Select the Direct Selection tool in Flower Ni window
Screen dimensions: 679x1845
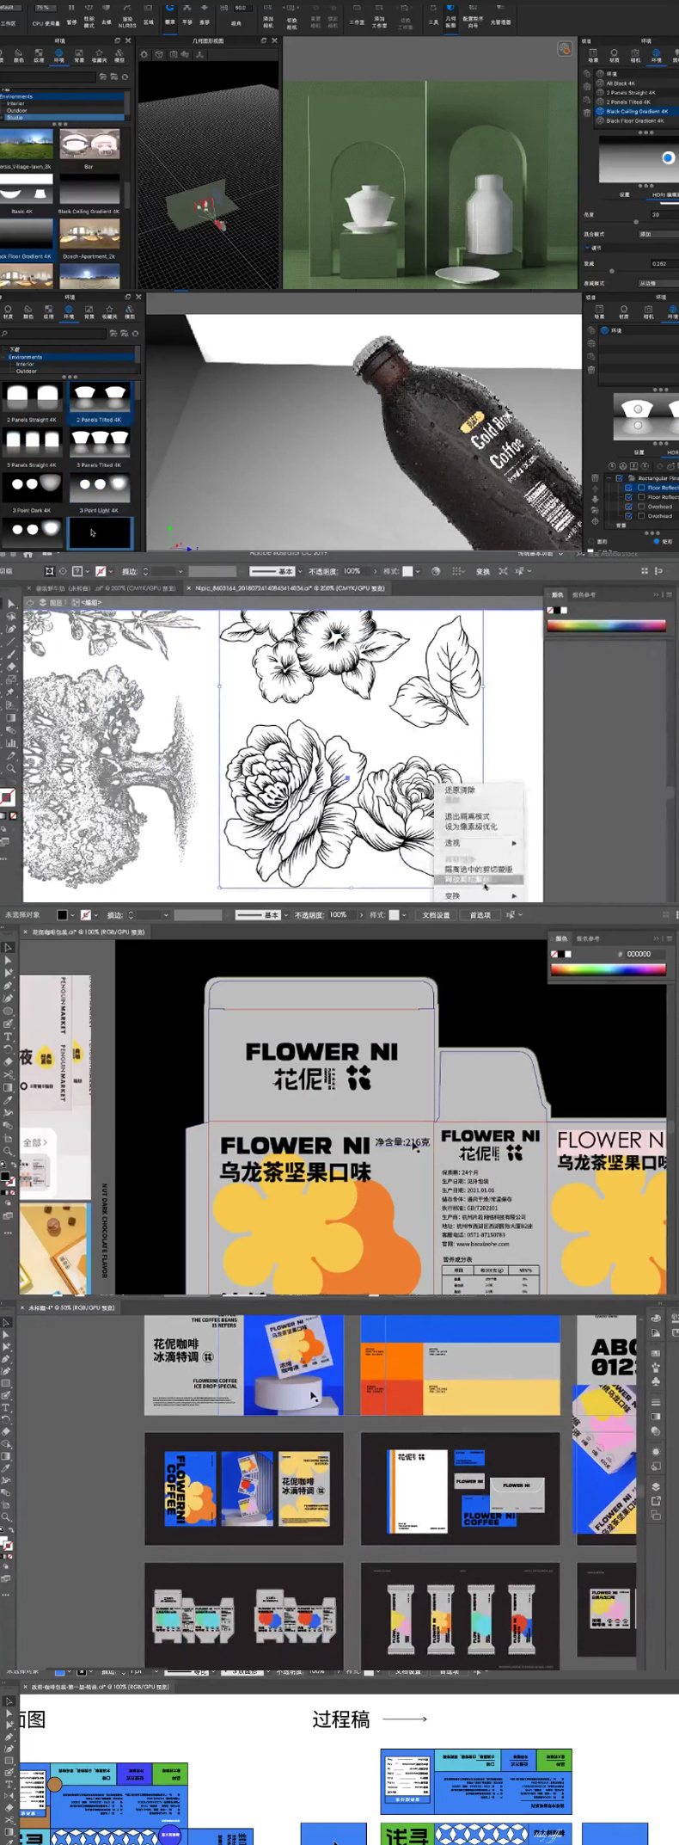[x=8, y=960]
